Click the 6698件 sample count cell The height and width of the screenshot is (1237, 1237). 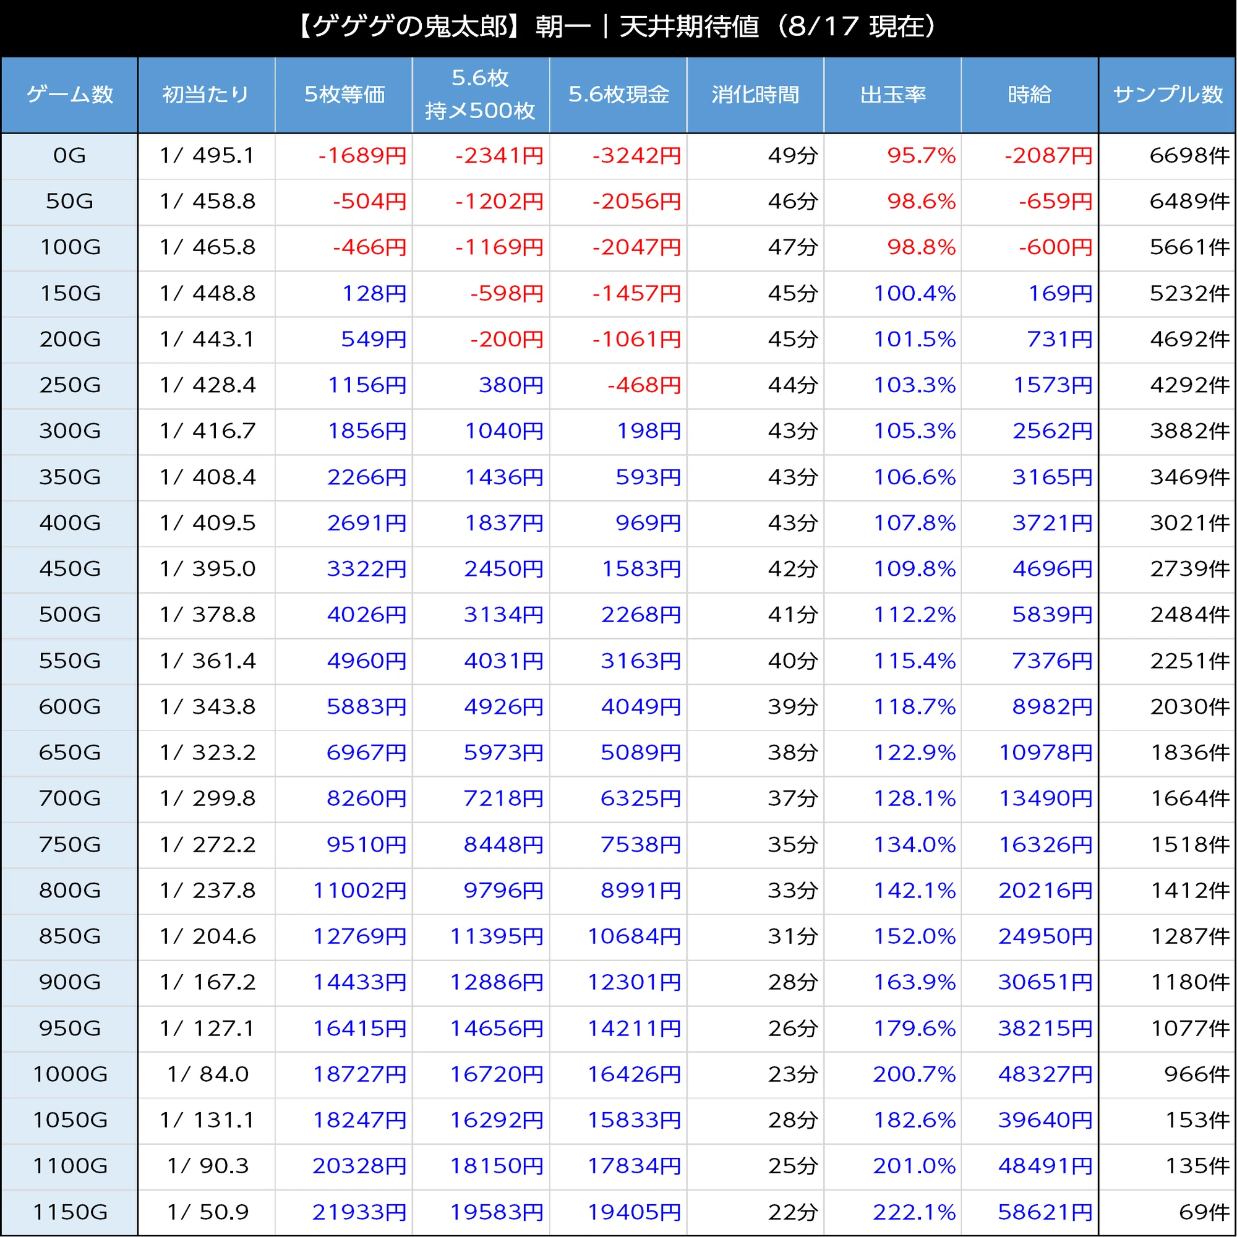pyautogui.click(x=1168, y=156)
